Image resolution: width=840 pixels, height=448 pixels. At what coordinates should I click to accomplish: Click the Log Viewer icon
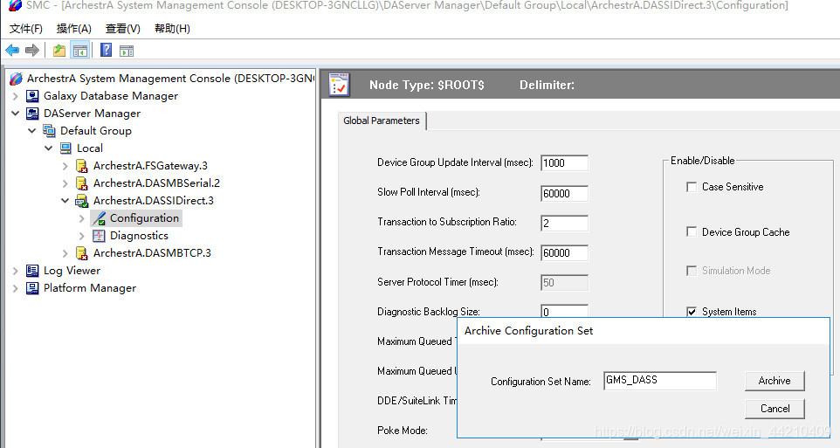point(32,271)
